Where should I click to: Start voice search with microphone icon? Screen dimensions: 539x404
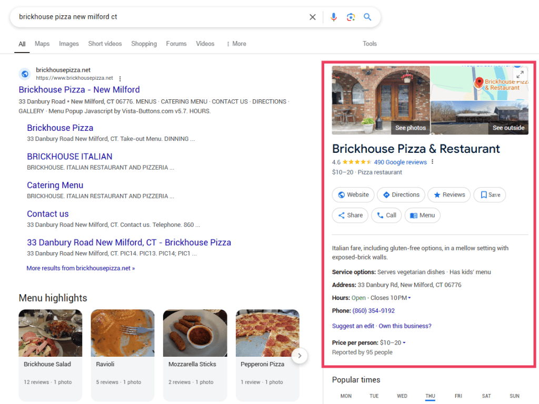[333, 17]
